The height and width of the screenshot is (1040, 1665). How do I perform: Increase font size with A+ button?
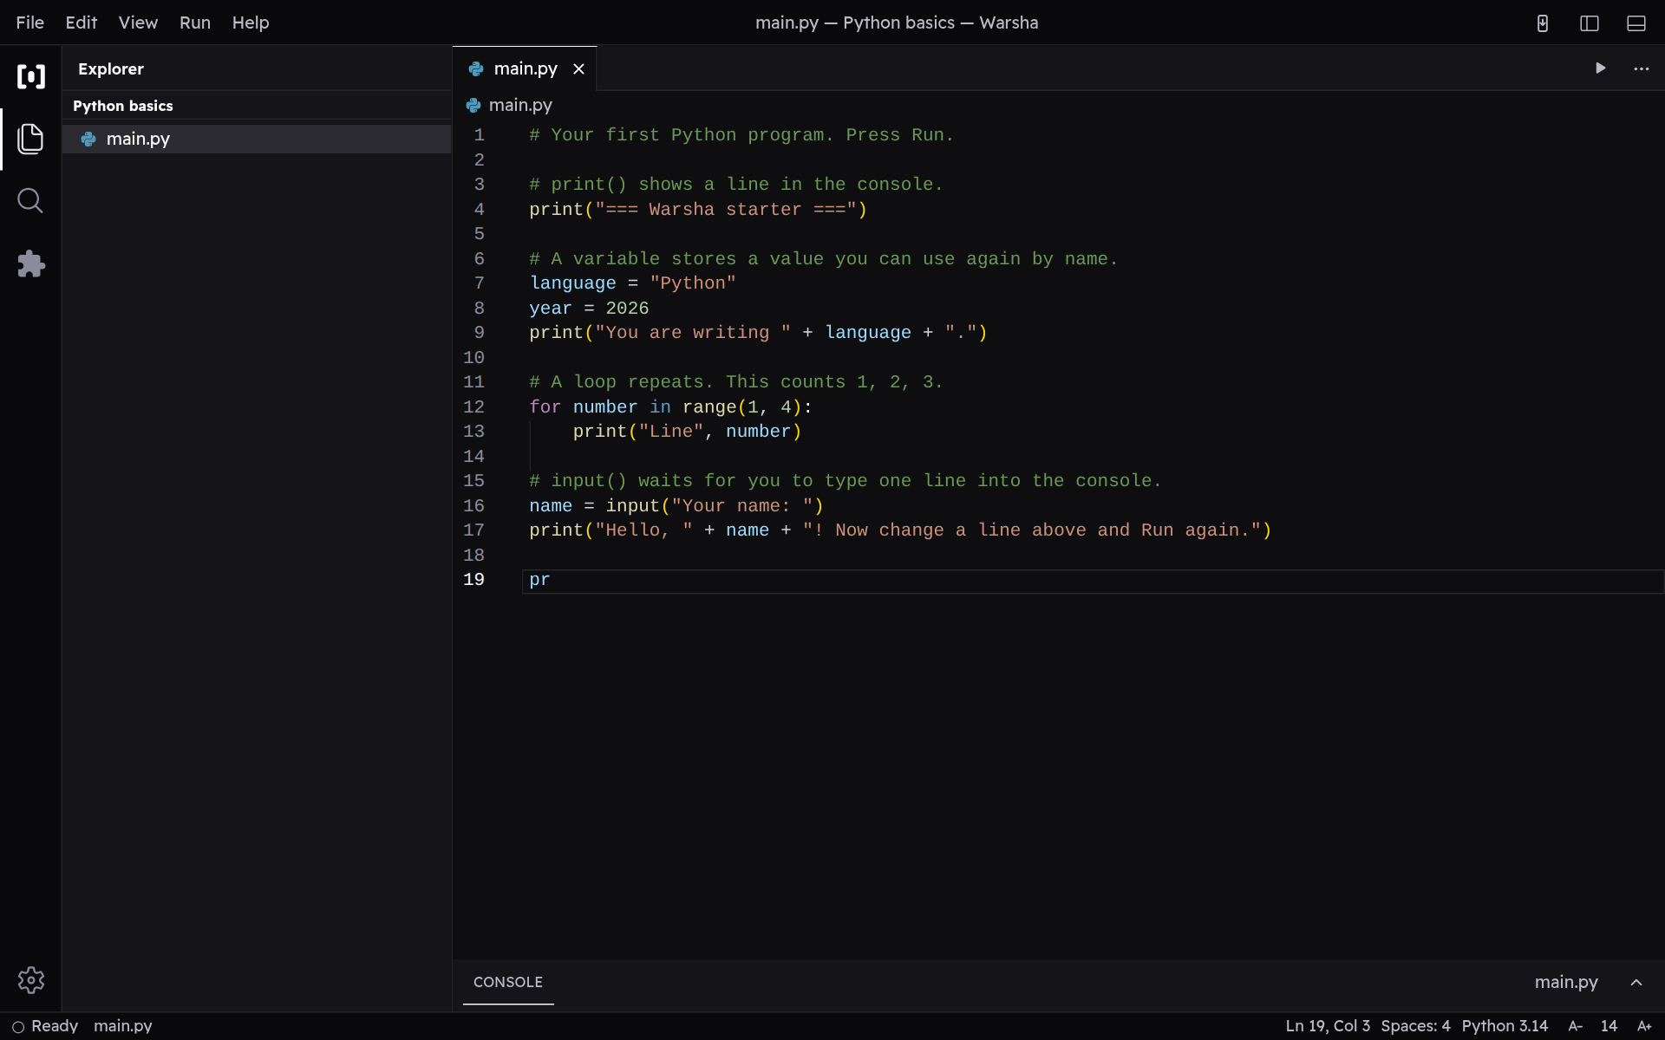pos(1644,1026)
